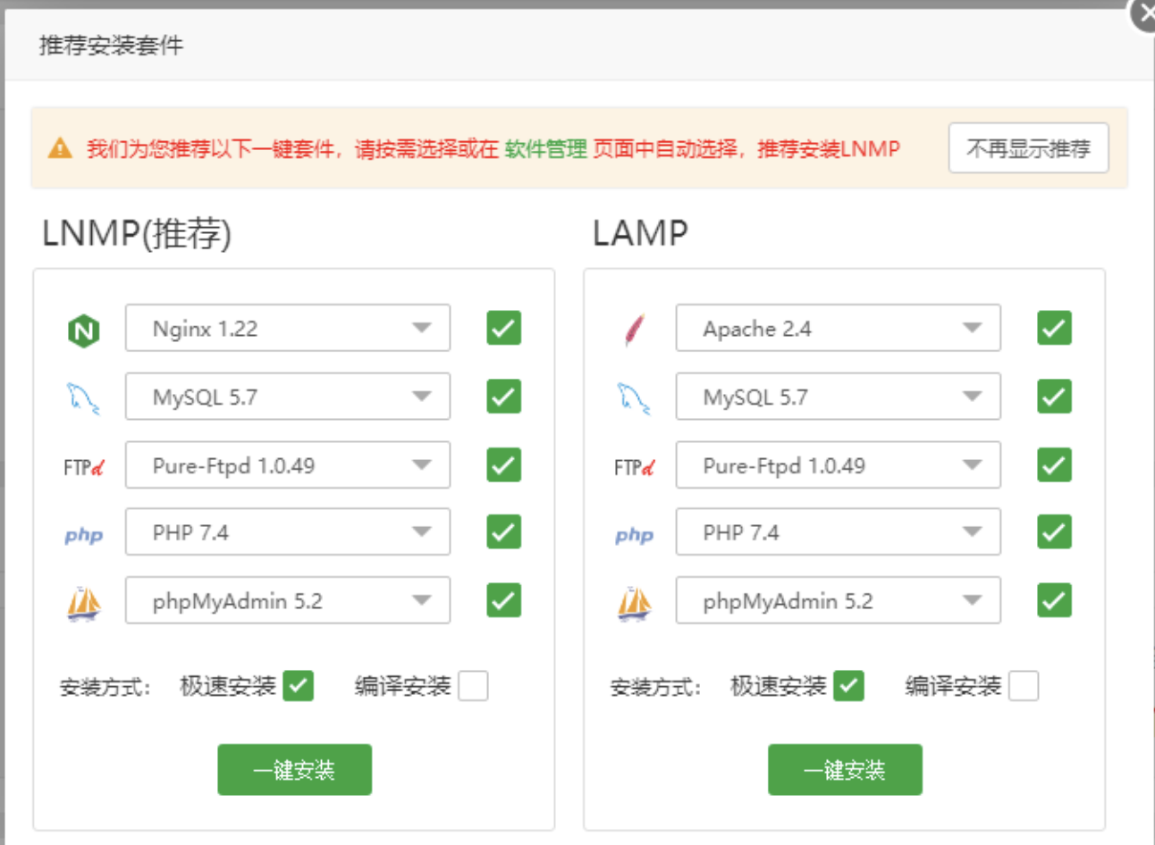Uncheck the Nginx 1.22 checkbox
This screenshot has height=845, width=1155.
pyautogui.click(x=503, y=328)
